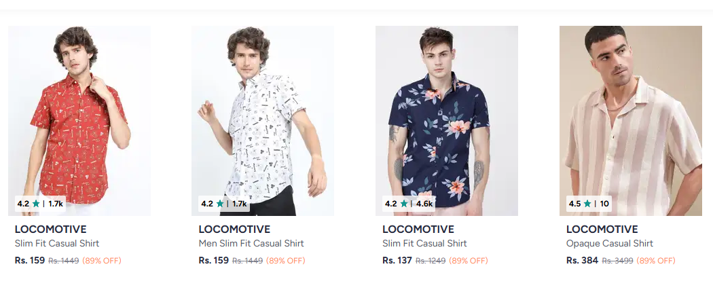
Task: Click the 4.2 | 4.6k rating badge
Action: [408, 203]
